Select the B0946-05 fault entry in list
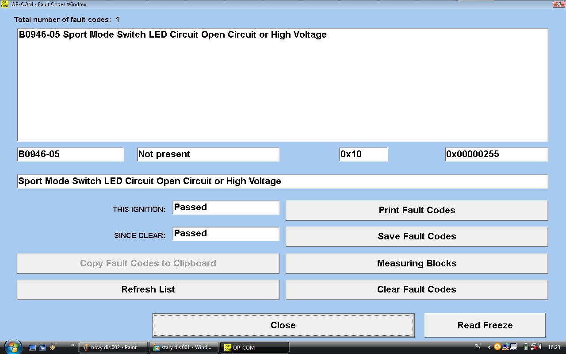The image size is (566, 354). click(x=172, y=35)
